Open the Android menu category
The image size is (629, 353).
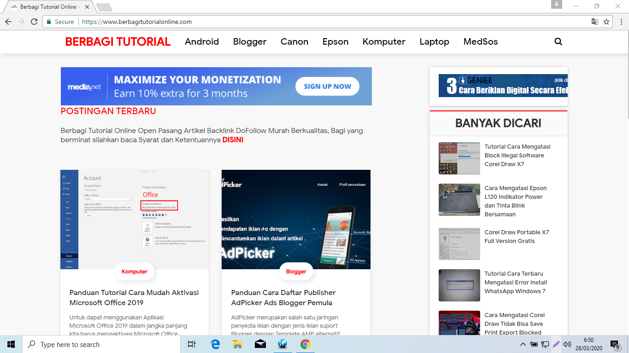click(202, 41)
